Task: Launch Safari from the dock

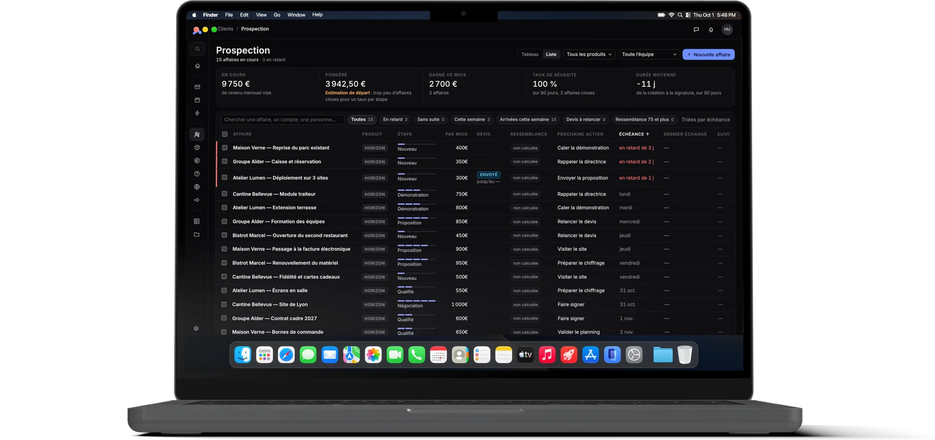Action: (x=286, y=355)
